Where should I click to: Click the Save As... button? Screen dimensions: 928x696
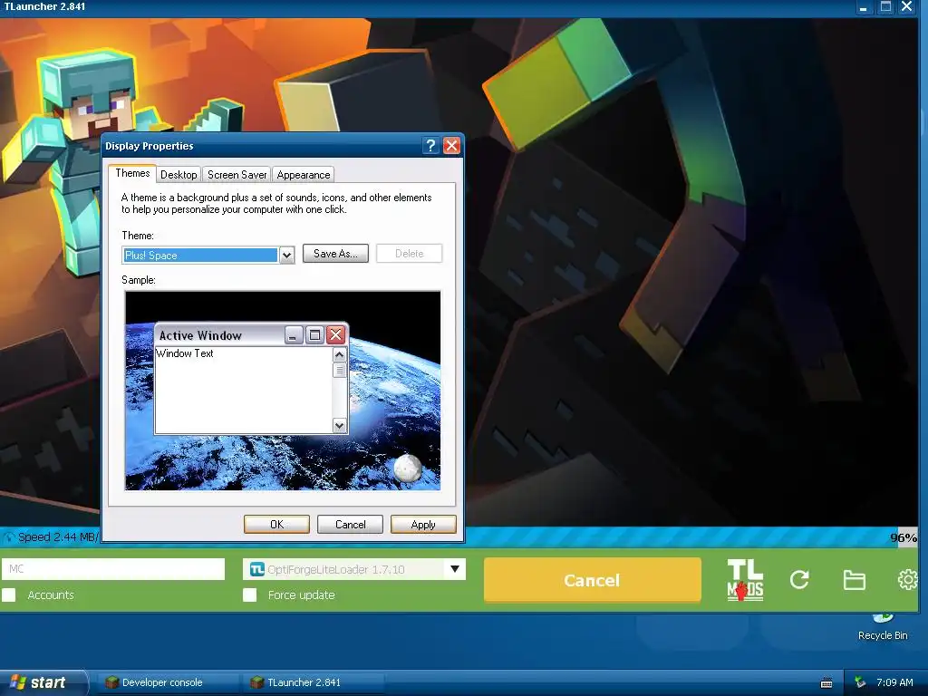point(335,254)
